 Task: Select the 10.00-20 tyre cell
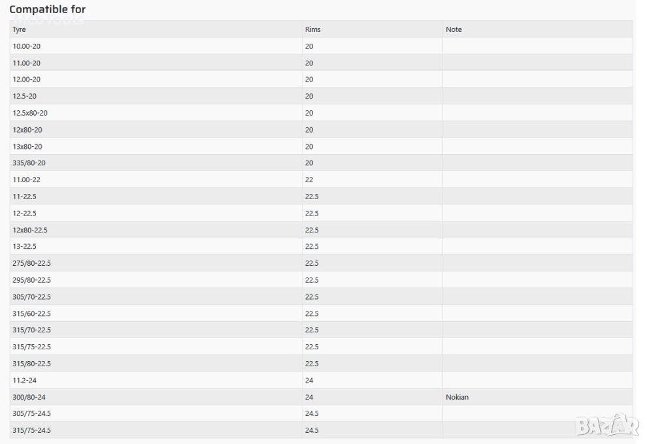tap(26, 46)
